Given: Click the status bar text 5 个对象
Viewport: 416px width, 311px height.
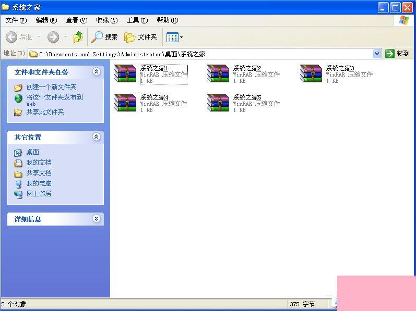Looking at the screenshot, I should coord(14,304).
